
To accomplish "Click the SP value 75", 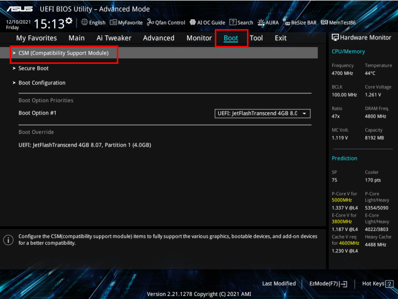I will (334, 180).
